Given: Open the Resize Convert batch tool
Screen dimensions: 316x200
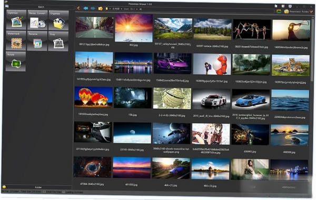Looking at the screenshot, I should (x=37, y=20).
